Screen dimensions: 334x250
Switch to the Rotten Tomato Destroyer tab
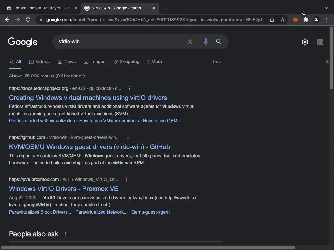[42, 8]
